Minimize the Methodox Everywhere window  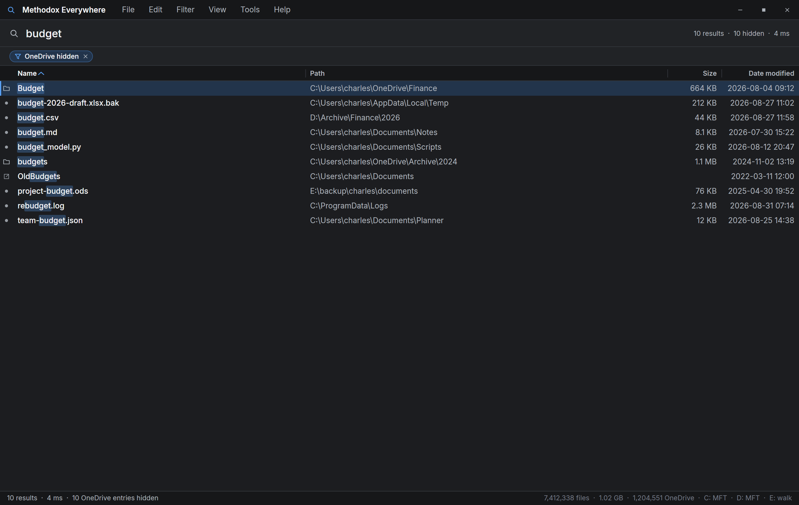click(740, 10)
